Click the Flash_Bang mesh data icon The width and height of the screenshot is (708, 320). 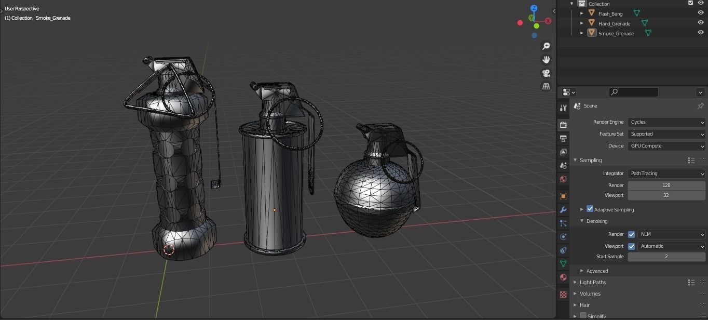pyautogui.click(x=636, y=14)
